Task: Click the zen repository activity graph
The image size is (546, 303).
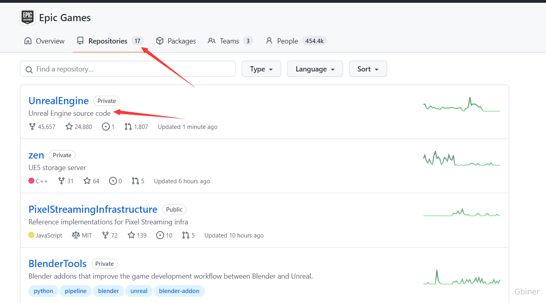Action: coord(461,160)
